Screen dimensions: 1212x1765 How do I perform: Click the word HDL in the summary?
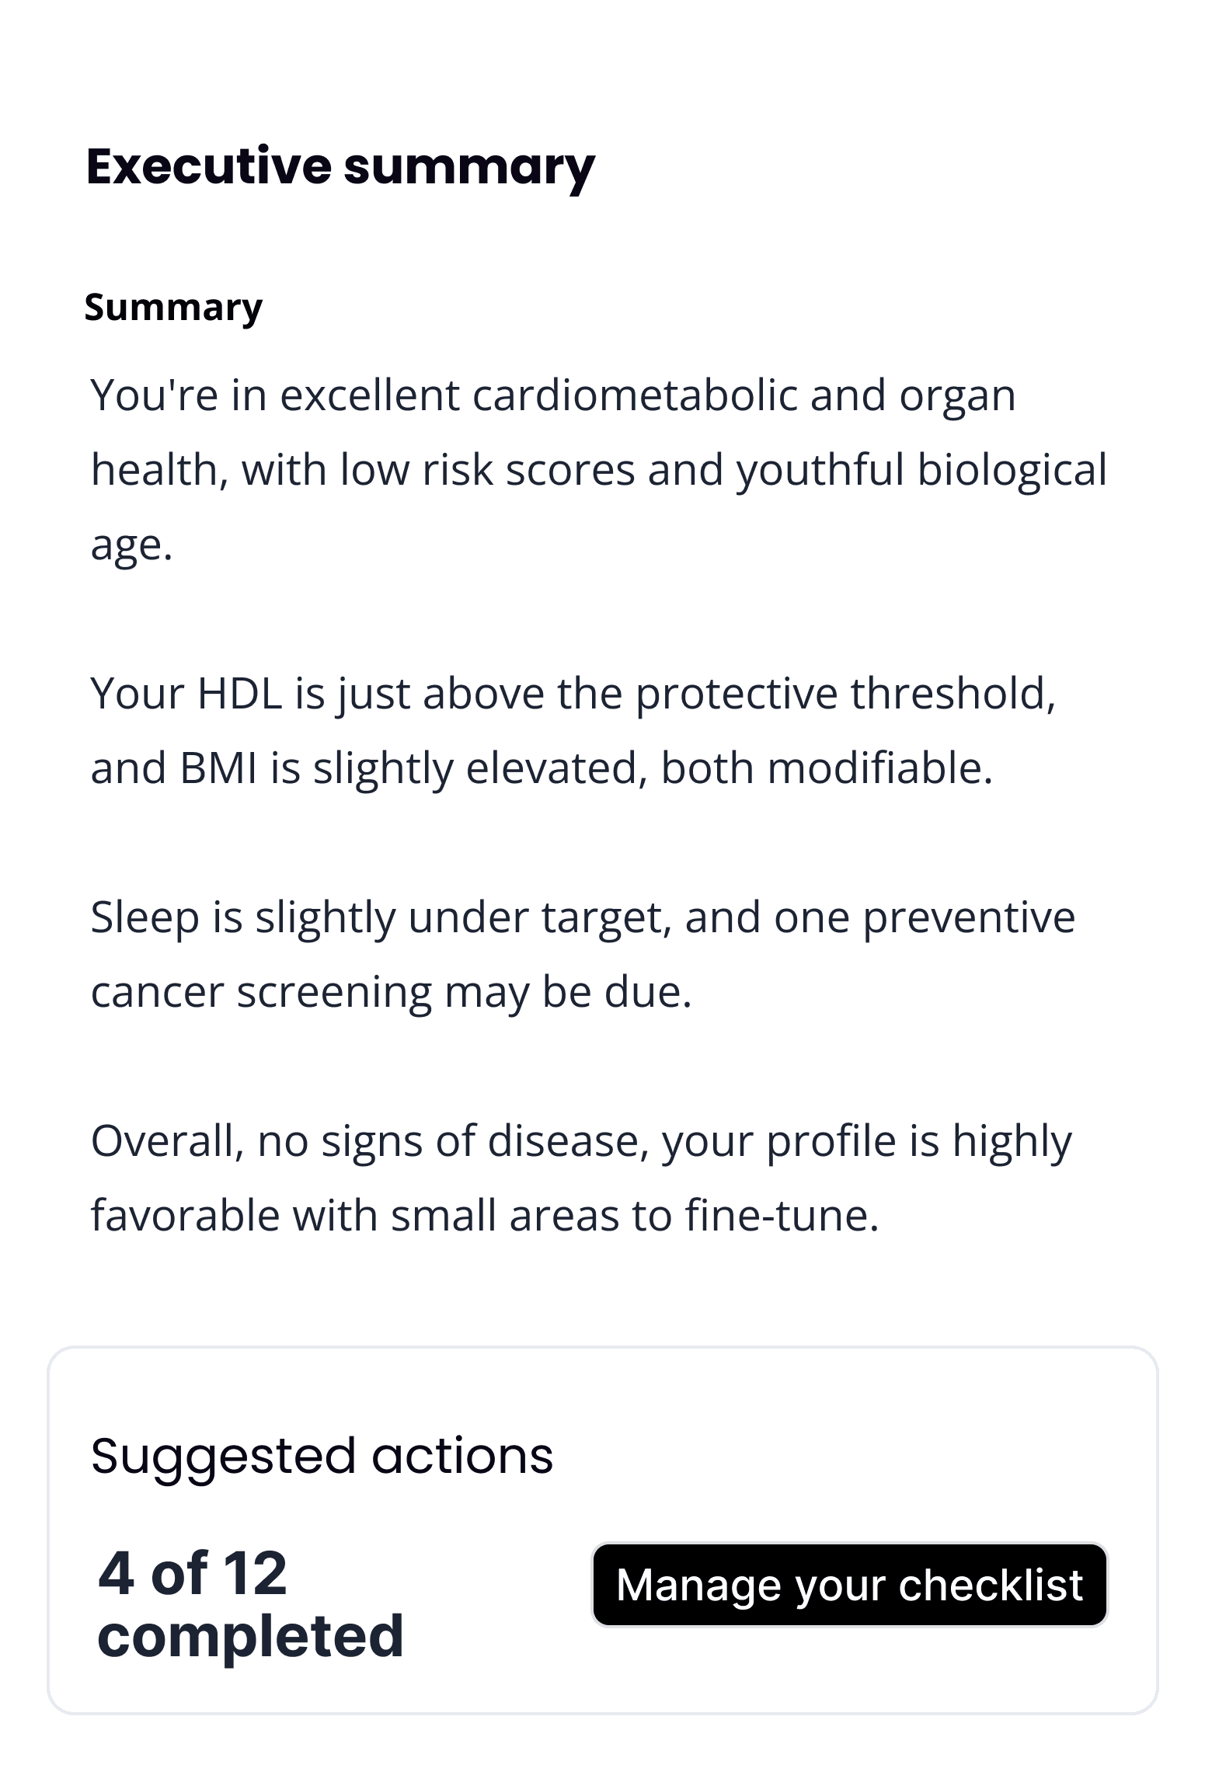pyautogui.click(x=239, y=694)
